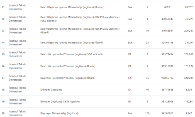Select row number 15 cell
The image size is (195, 117).
click(3, 54)
